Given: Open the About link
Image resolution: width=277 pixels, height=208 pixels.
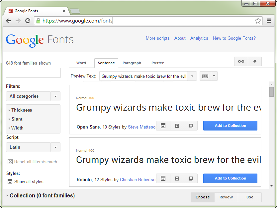Looking at the screenshot, I should point(180,38).
